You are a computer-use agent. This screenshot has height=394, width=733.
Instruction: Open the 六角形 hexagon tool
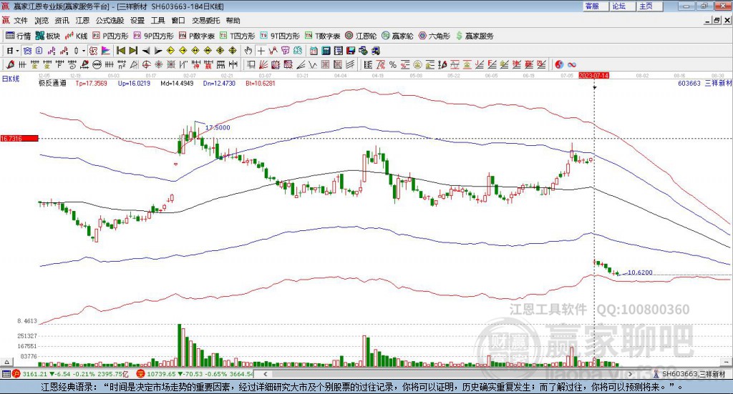[x=435, y=36]
